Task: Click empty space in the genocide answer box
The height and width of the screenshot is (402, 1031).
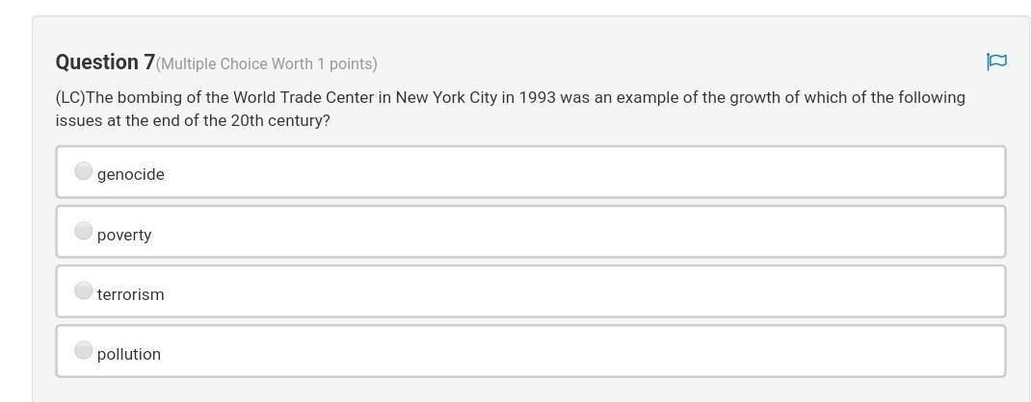Action: tap(578, 173)
